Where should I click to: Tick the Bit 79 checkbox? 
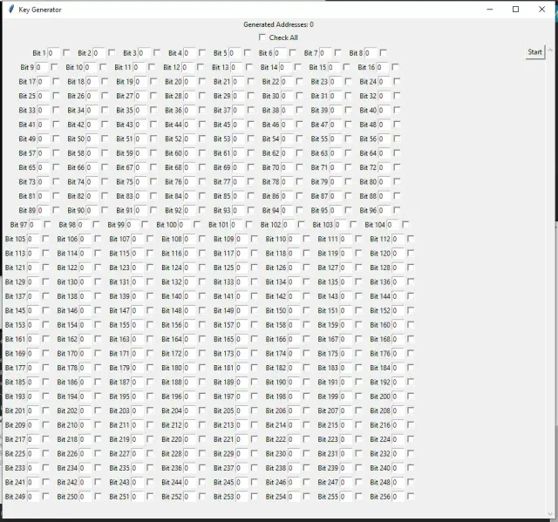click(x=348, y=181)
